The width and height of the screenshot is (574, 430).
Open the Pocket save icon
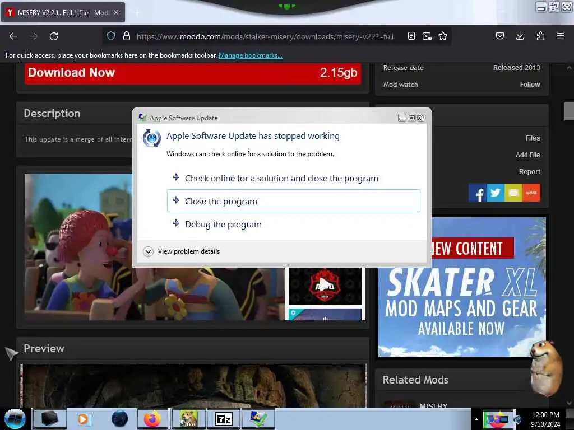pyautogui.click(x=499, y=36)
